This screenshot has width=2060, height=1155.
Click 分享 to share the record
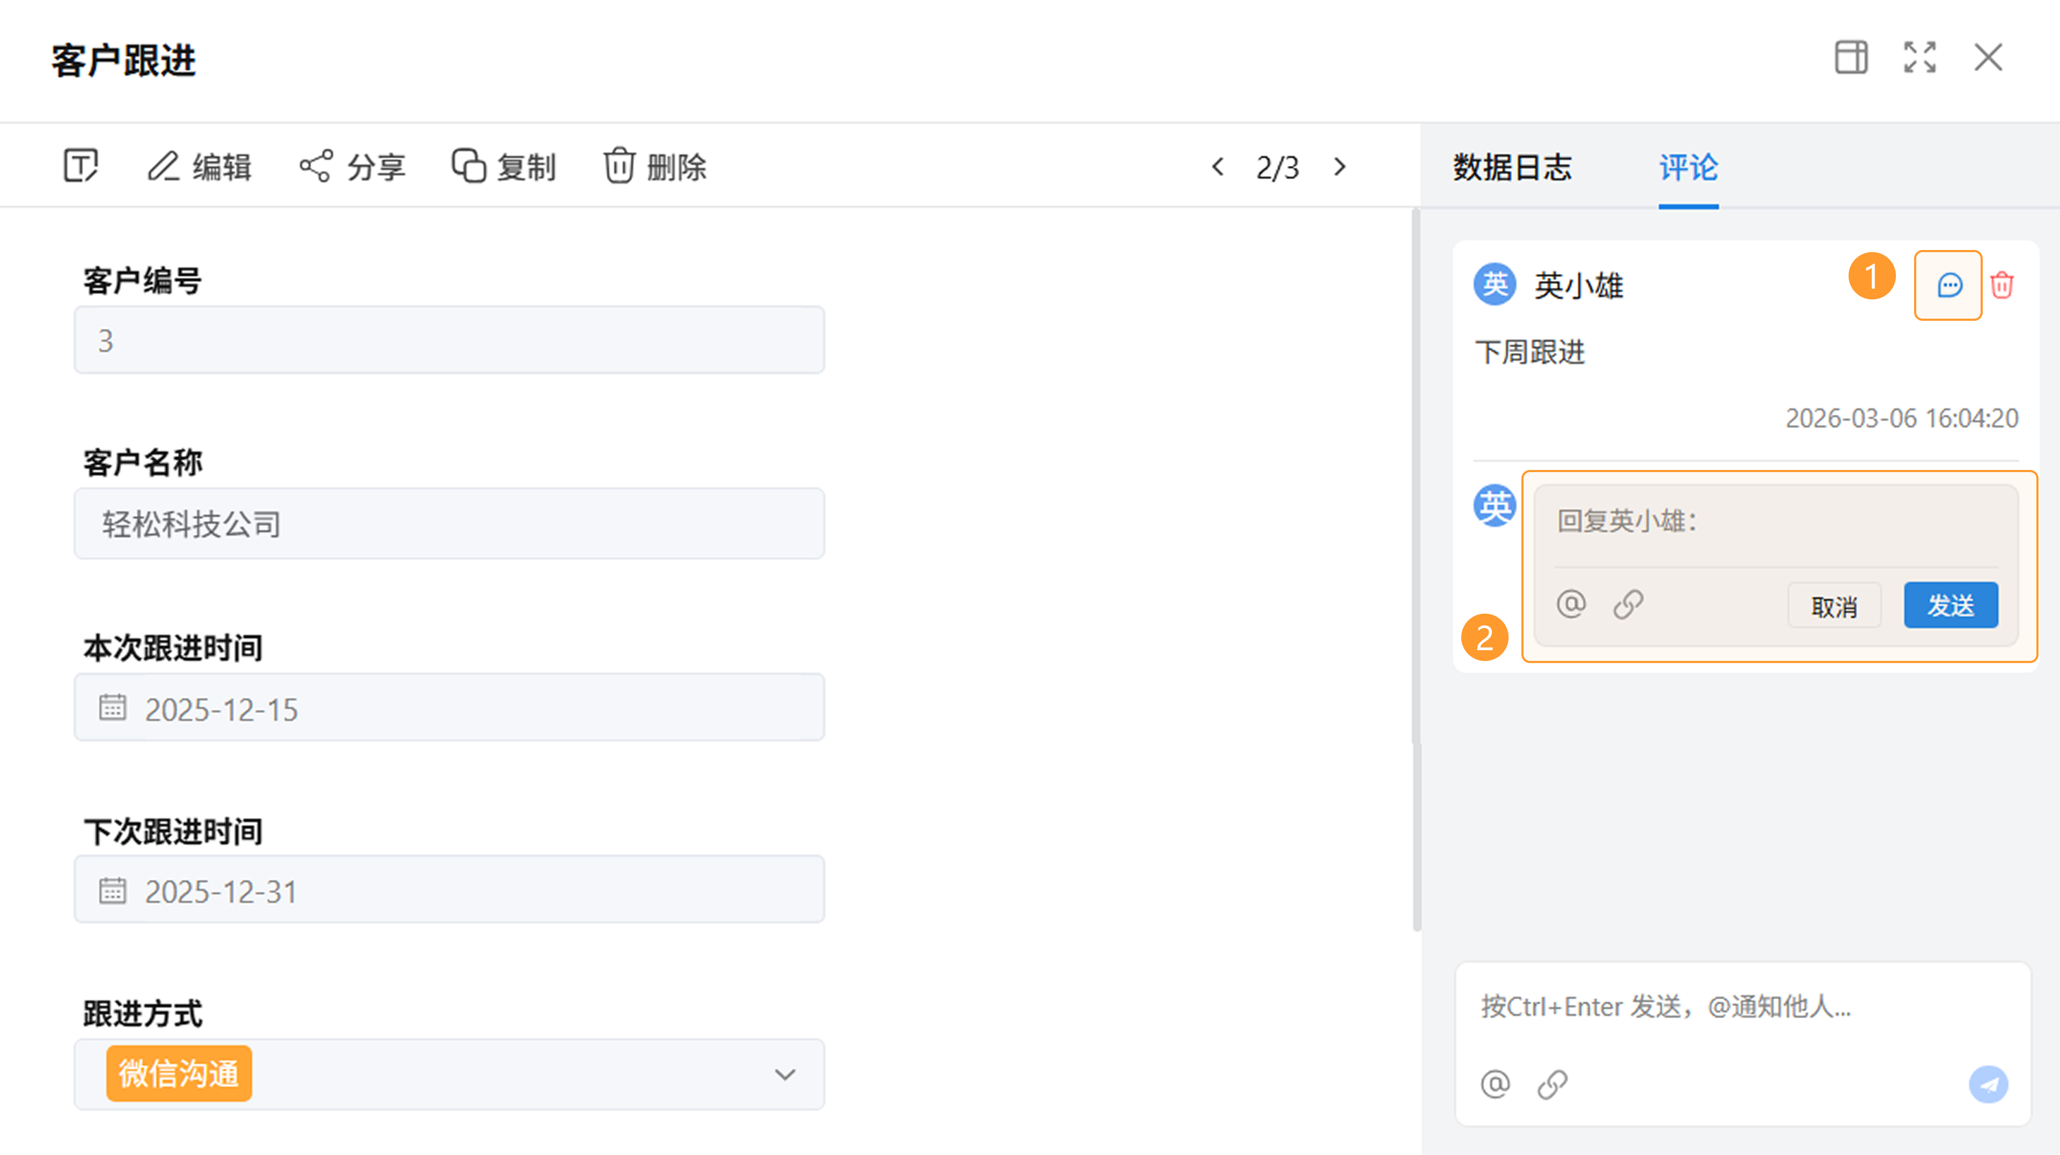pos(352,166)
